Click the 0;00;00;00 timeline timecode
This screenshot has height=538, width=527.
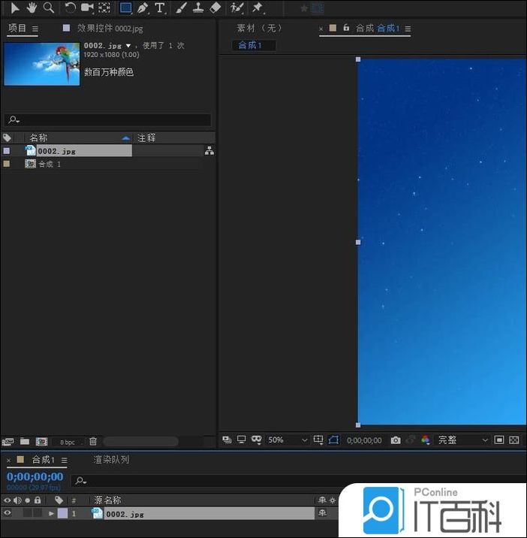click(35, 476)
